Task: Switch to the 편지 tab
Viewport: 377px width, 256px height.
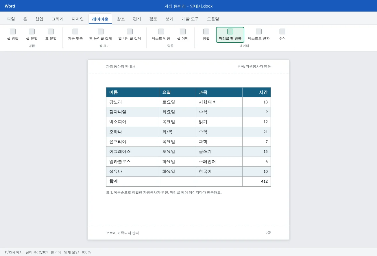Action: pos(137,19)
